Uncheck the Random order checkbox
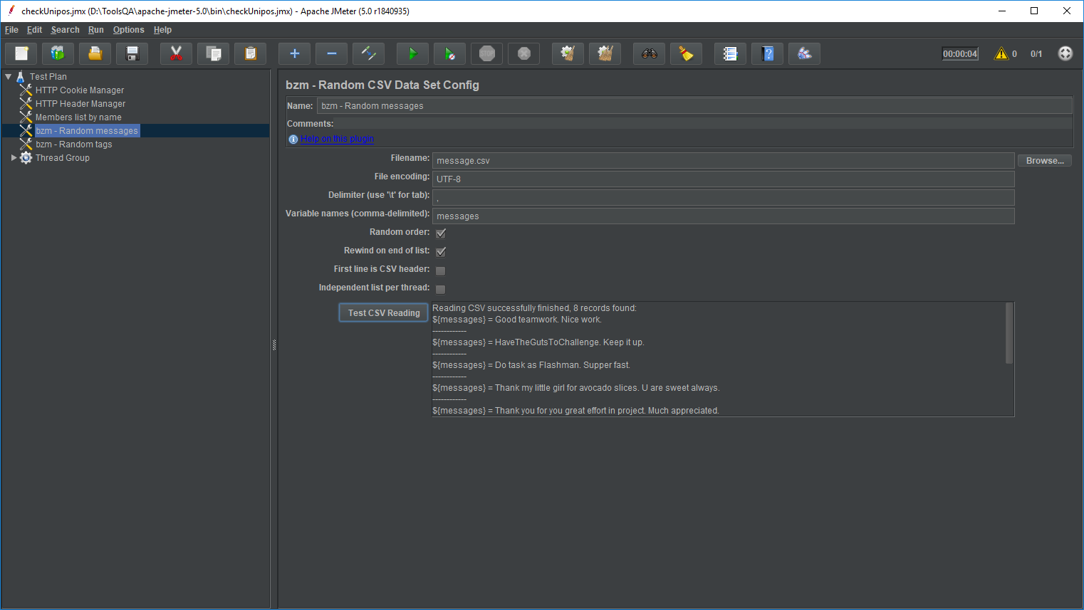 [x=441, y=233]
